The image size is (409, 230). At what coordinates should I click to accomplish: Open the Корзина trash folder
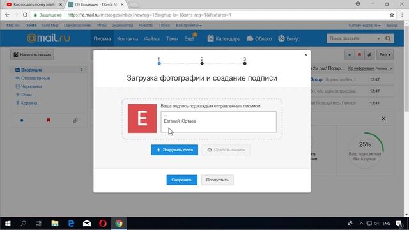pyautogui.click(x=29, y=103)
